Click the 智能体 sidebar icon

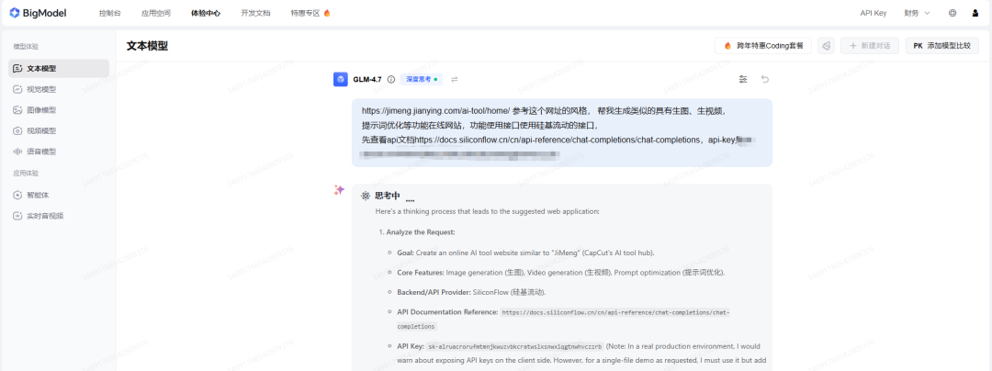point(17,196)
